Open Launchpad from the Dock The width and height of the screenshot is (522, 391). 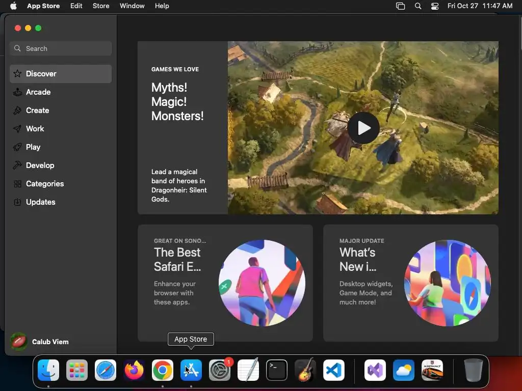(x=77, y=370)
